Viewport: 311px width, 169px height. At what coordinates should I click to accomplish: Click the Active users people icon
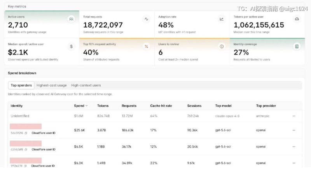[x=71, y=19]
